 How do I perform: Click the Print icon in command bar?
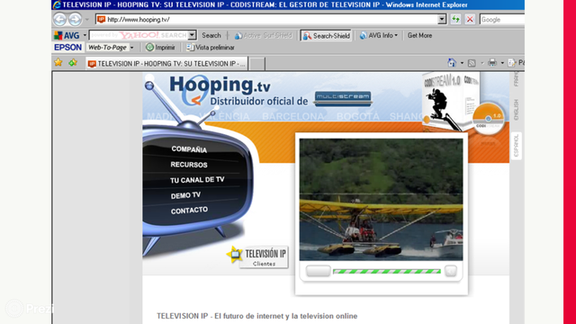coord(492,63)
